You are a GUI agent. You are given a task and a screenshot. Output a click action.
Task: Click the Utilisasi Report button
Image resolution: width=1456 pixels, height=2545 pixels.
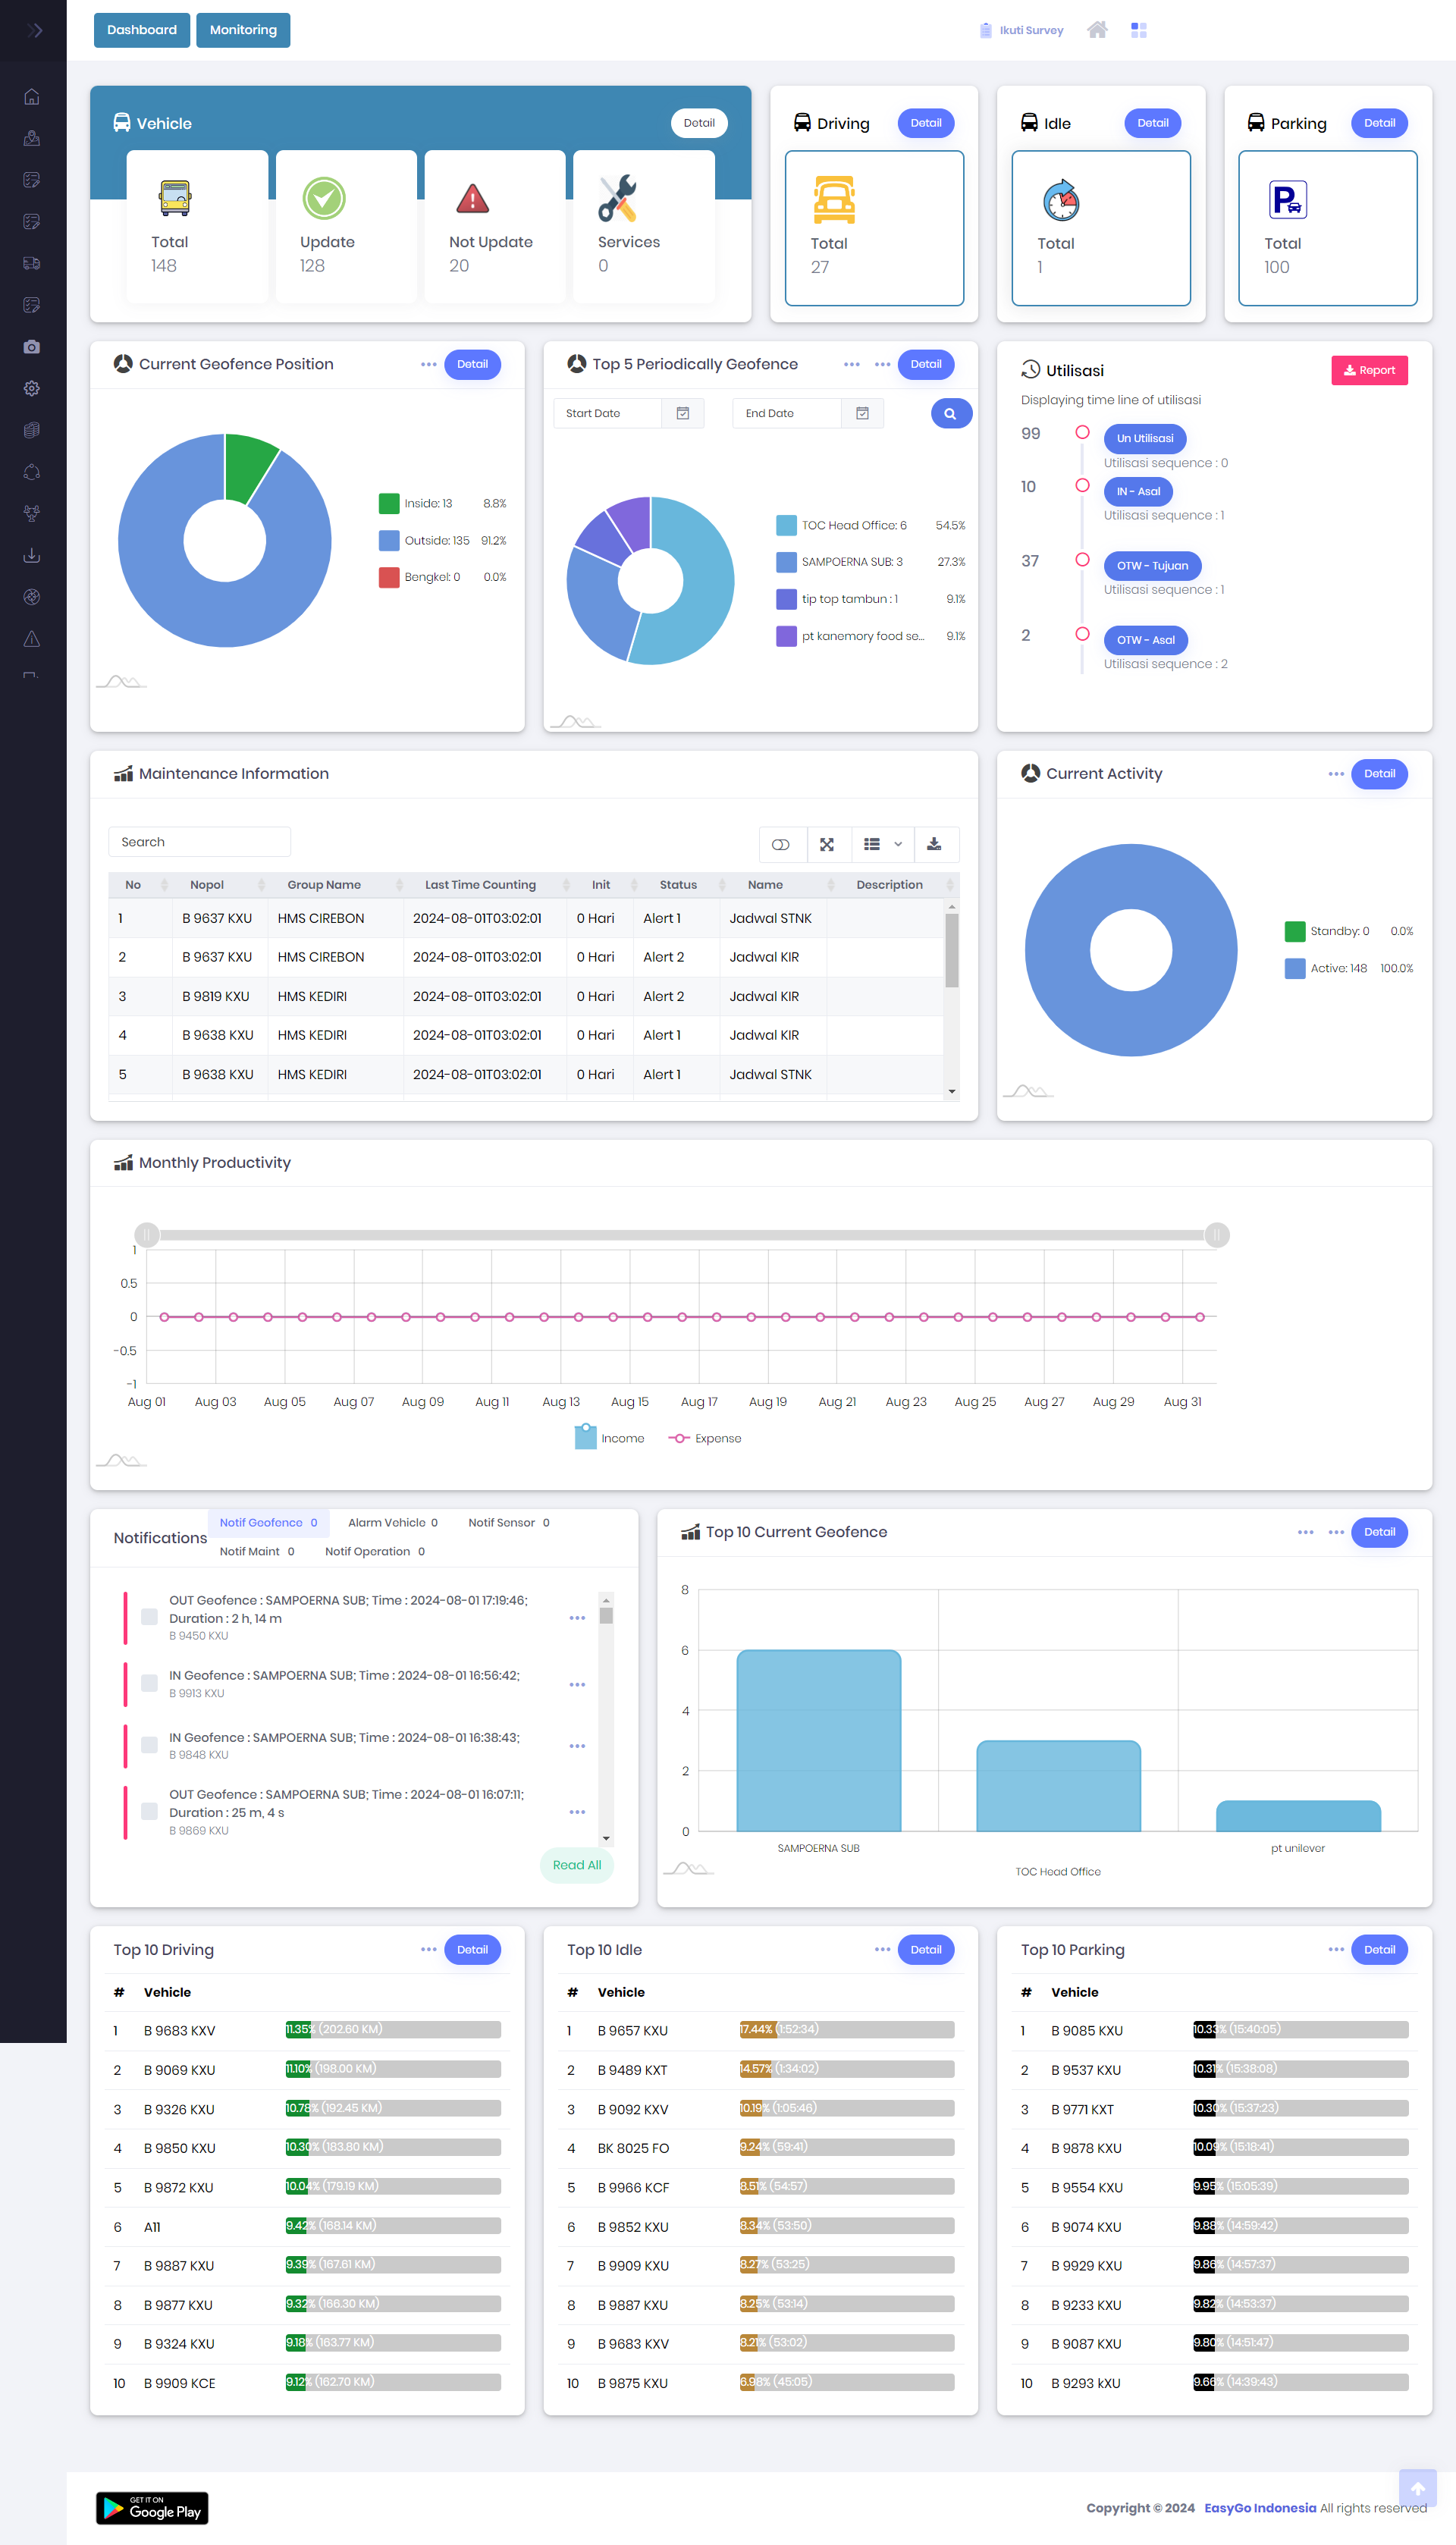click(1369, 370)
